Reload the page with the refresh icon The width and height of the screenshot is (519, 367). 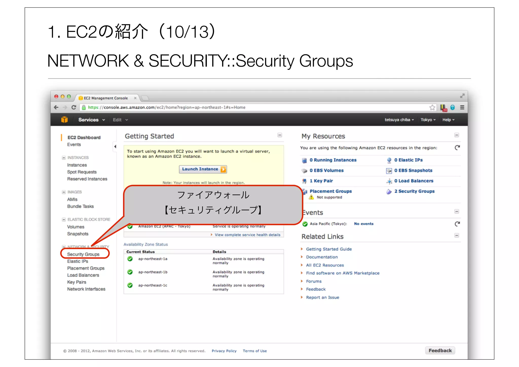pos(74,107)
